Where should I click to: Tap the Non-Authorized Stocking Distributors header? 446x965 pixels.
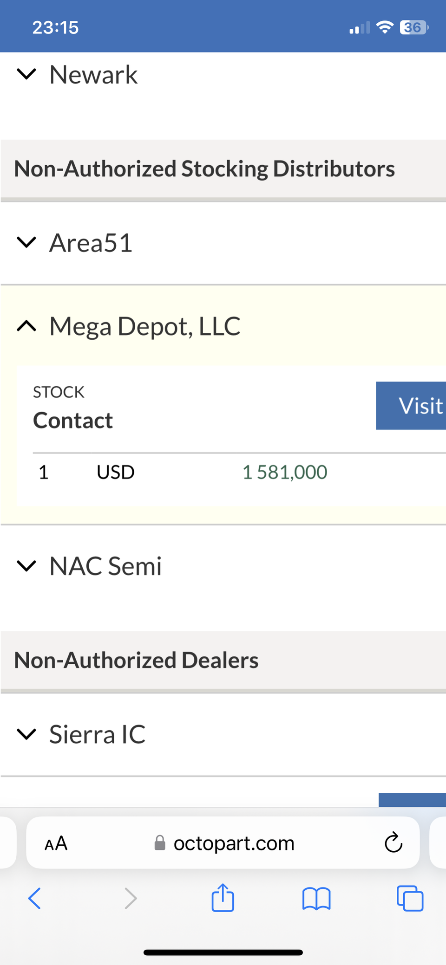(x=204, y=169)
